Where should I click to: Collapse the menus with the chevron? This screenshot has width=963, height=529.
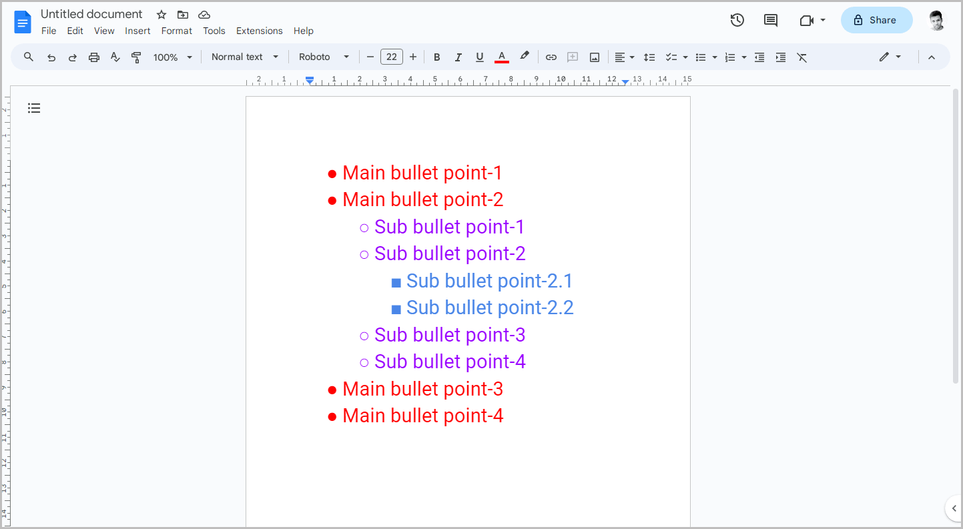pos(932,57)
